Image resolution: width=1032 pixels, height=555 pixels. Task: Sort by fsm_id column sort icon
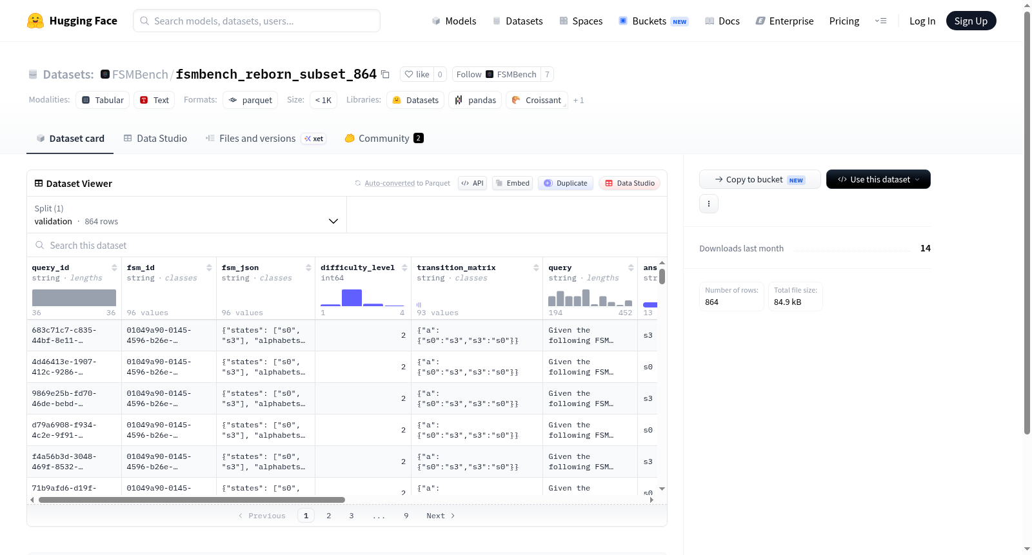tap(209, 268)
